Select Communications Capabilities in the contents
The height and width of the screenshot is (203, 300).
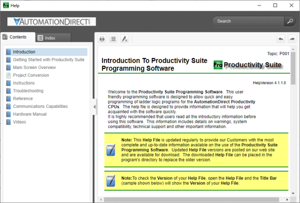(x=40, y=106)
